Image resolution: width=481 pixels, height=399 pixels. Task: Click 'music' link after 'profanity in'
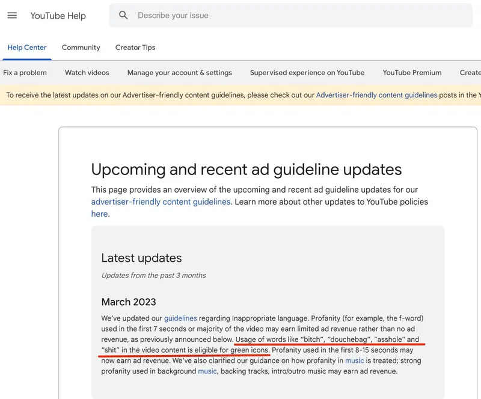(x=354, y=360)
